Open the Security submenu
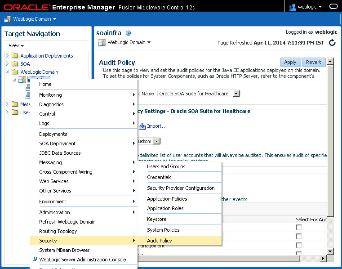Viewport: 342px width, 269px height. 84,240
